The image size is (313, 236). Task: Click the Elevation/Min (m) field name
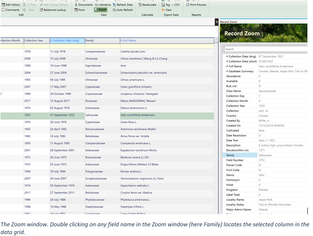237,150
